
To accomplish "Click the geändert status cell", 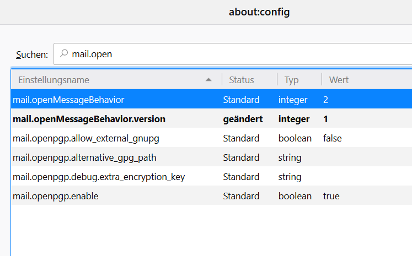I will click(243, 119).
